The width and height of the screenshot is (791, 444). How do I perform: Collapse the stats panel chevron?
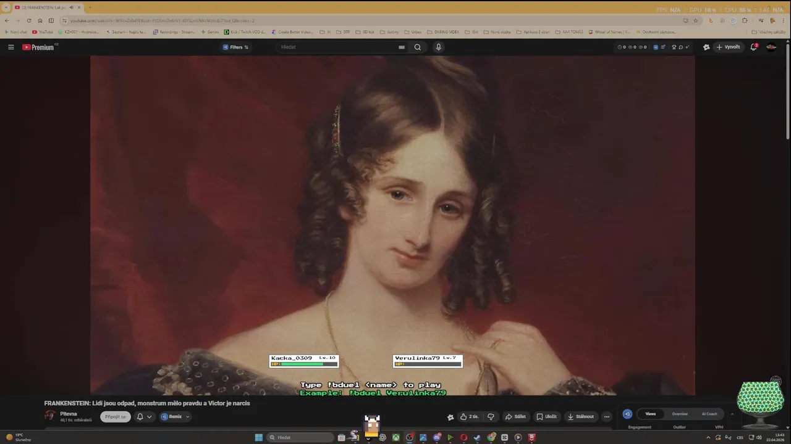coord(732,414)
